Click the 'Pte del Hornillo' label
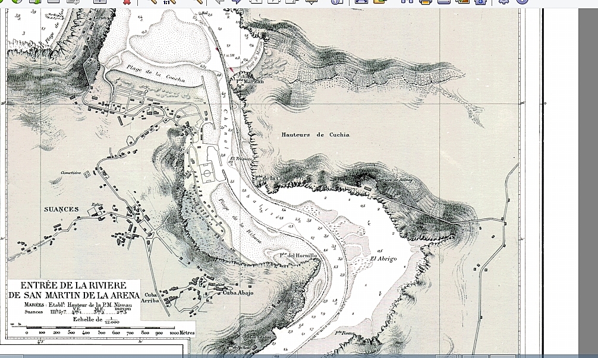The height and width of the screenshot is (358, 598). pos(298,255)
